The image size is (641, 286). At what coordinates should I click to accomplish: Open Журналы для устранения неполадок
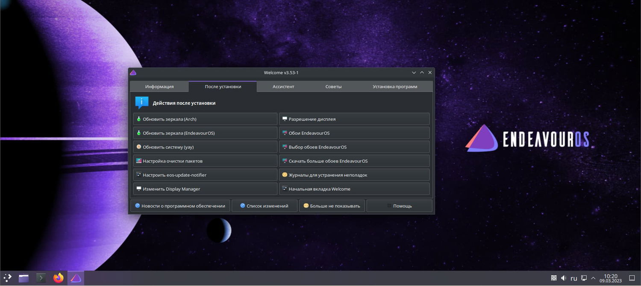pyautogui.click(x=354, y=175)
